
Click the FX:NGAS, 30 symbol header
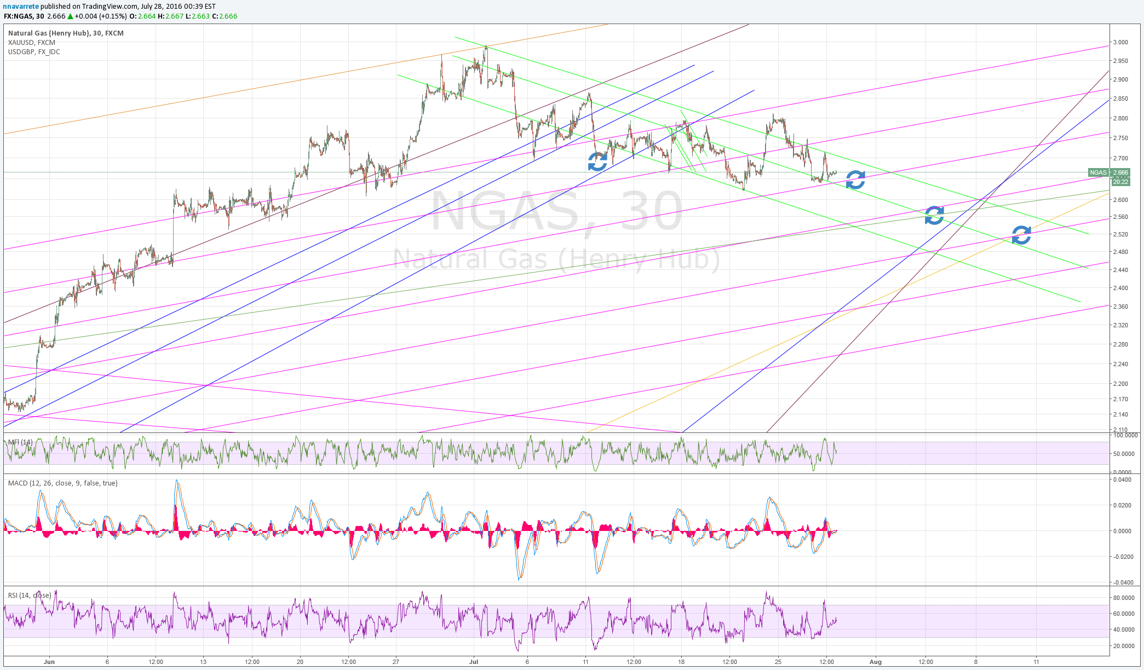24,16
